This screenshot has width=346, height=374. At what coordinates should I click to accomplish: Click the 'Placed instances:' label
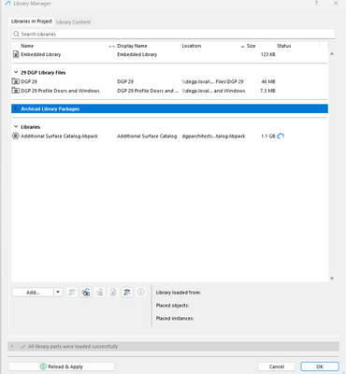(175, 318)
